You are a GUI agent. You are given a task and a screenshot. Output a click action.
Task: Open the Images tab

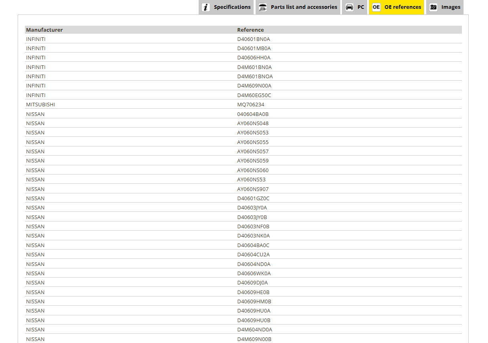tap(445, 7)
